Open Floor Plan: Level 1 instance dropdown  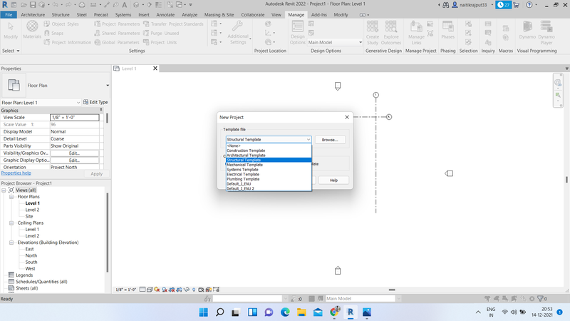click(41, 103)
